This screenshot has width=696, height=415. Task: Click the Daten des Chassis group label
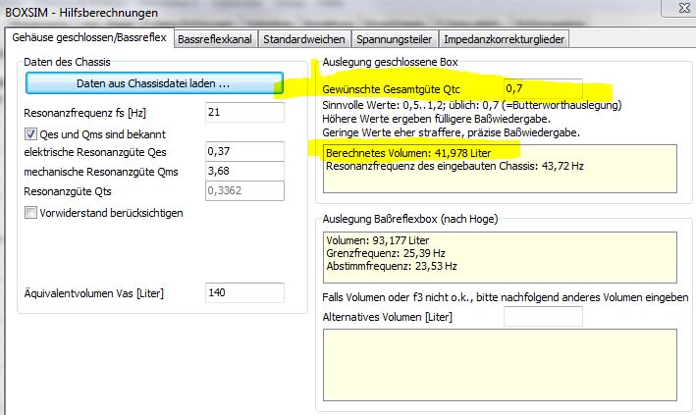click(67, 62)
